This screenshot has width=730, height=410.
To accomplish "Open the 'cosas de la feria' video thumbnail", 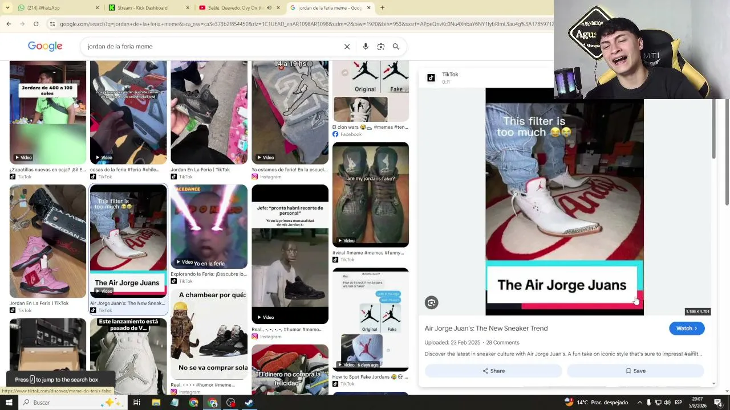I will tap(128, 113).
